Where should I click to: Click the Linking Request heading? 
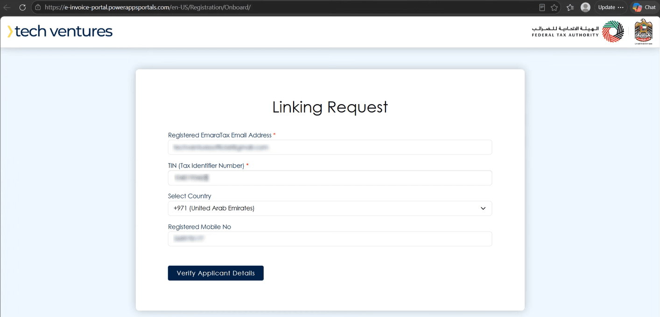(330, 107)
